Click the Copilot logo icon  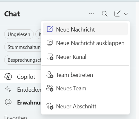point(8,77)
